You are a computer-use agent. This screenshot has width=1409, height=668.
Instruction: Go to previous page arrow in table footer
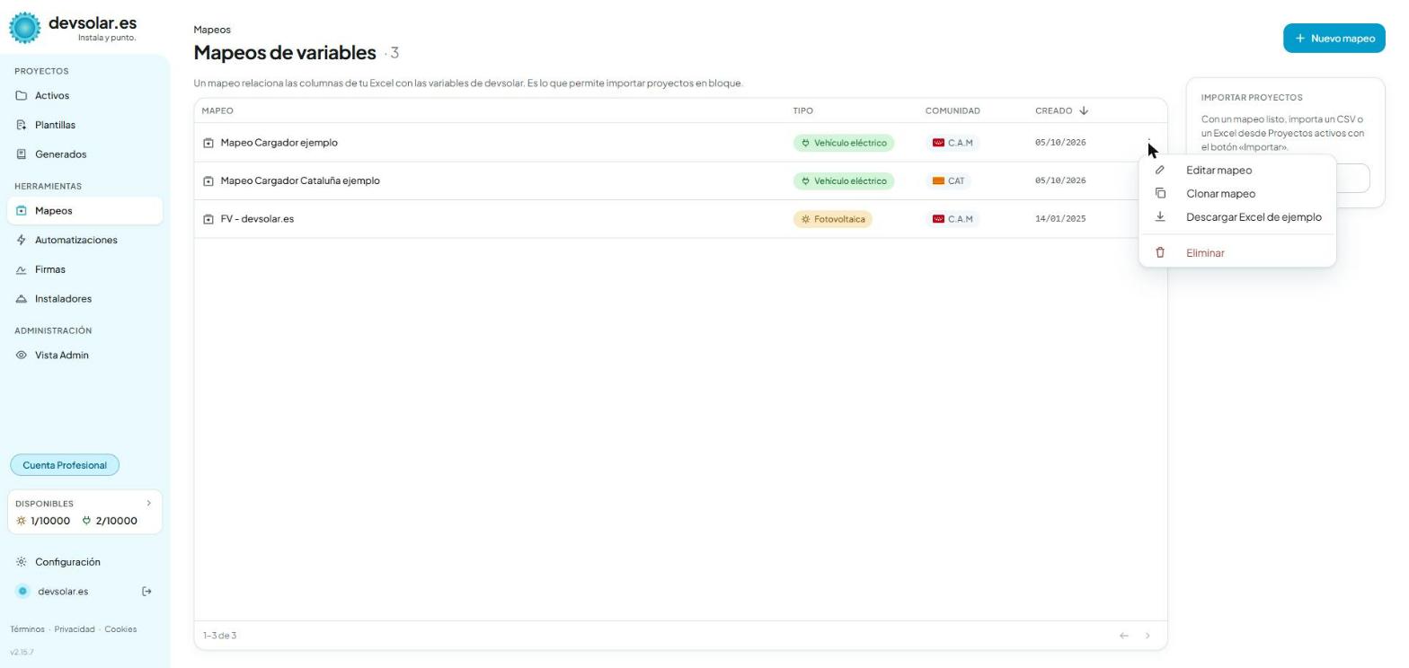(x=1124, y=636)
